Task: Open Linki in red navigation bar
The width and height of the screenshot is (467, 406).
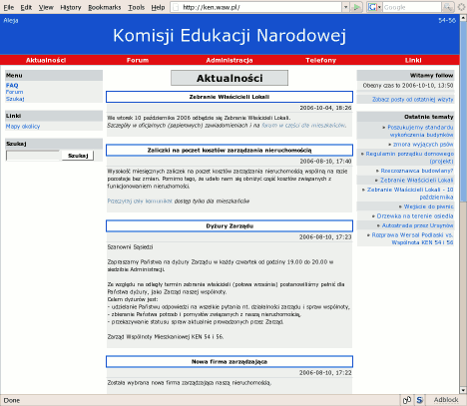Action: 413,60
